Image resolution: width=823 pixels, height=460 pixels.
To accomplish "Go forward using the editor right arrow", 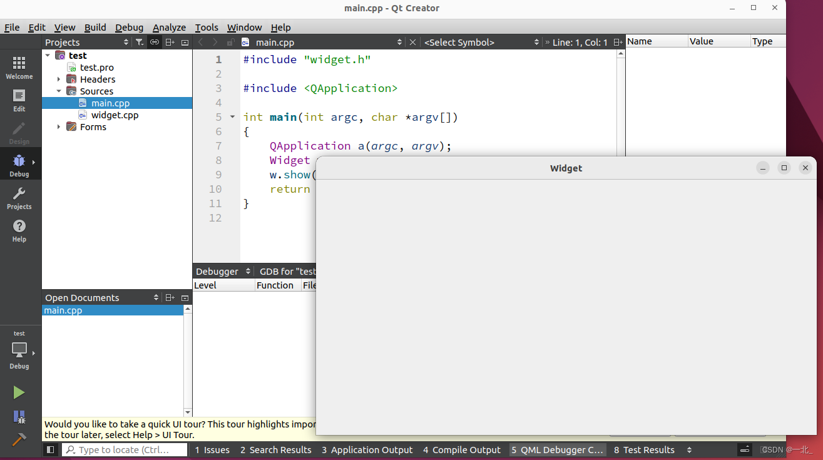I will point(215,42).
